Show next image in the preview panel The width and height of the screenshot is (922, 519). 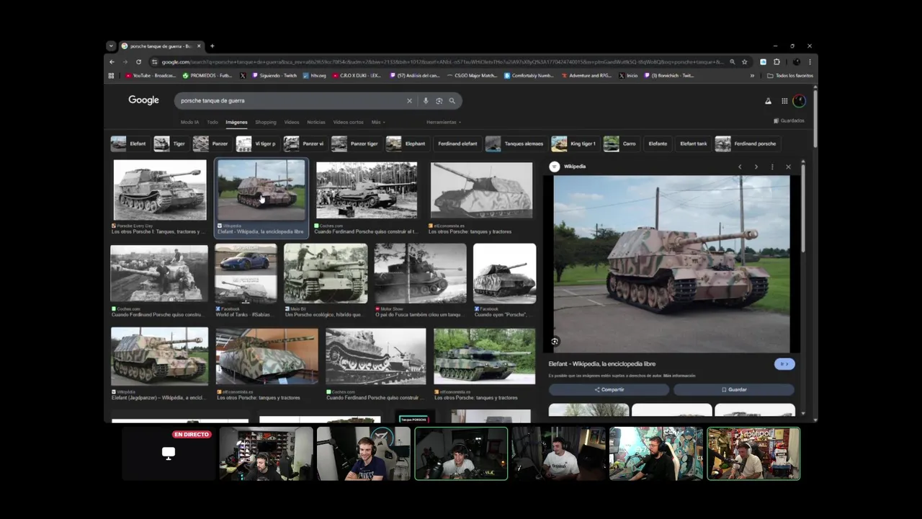[x=756, y=167]
